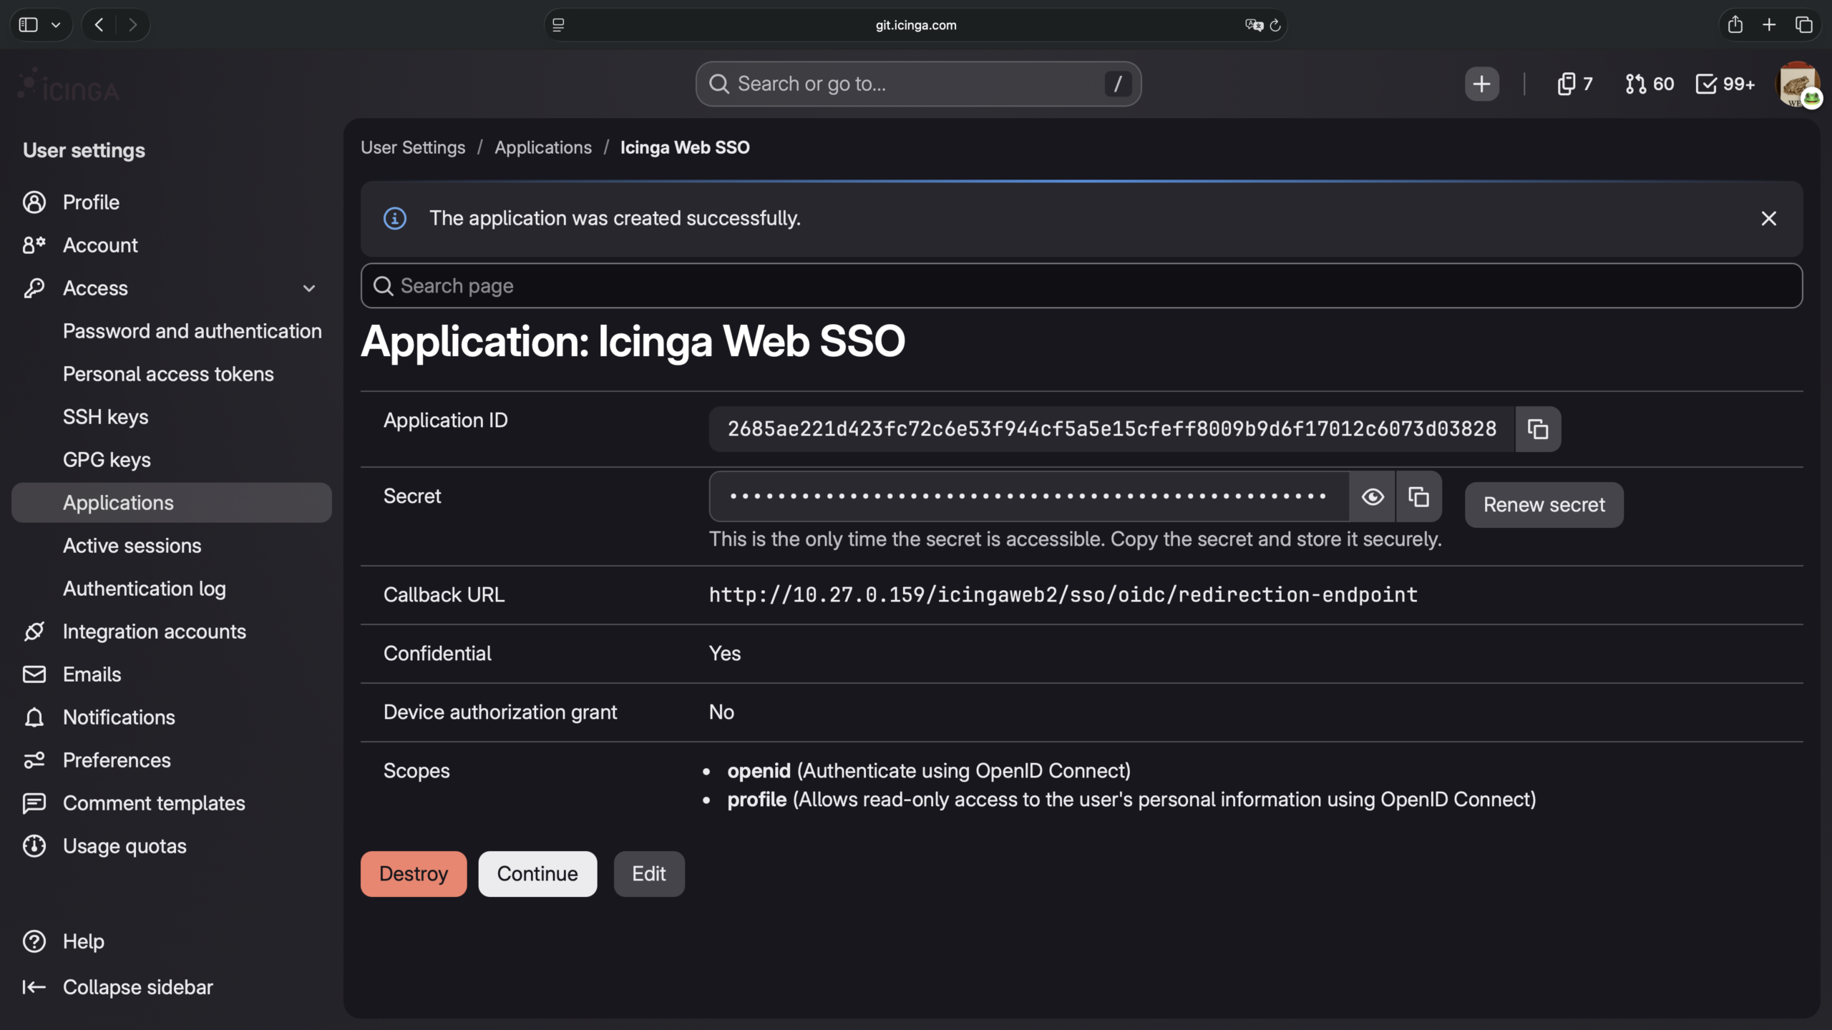This screenshot has width=1832, height=1030.
Task: Dismiss the application created success alert
Action: pyautogui.click(x=1768, y=218)
